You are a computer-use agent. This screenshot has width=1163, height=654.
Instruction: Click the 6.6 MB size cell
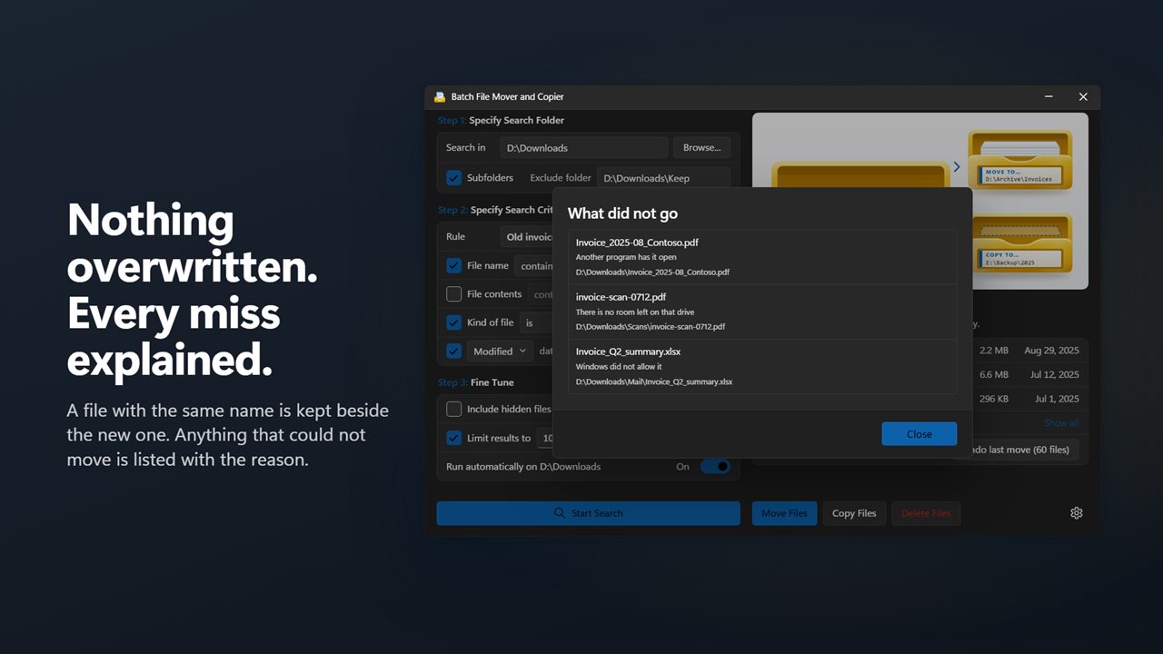click(x=993, y=375)
